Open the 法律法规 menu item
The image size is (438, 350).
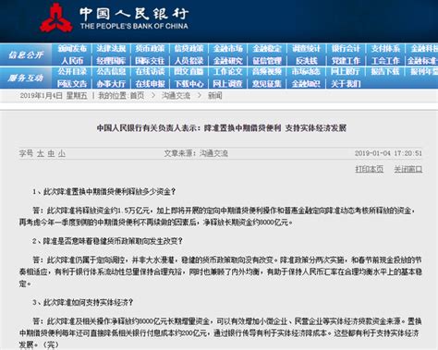click(x=111, y=49)
